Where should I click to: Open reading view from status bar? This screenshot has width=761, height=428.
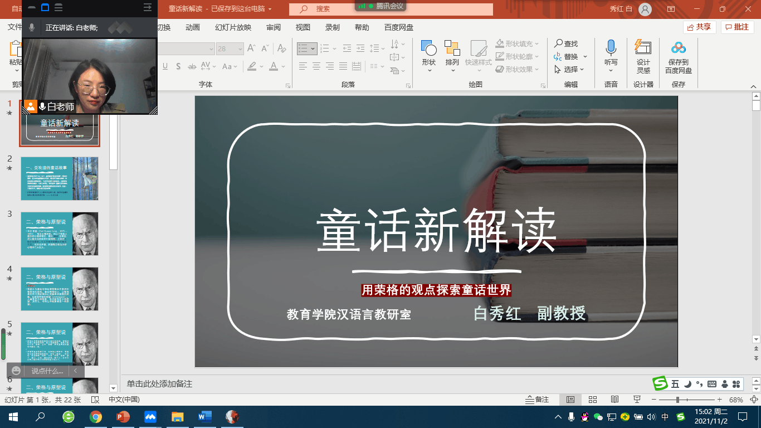tap(614, 400)
